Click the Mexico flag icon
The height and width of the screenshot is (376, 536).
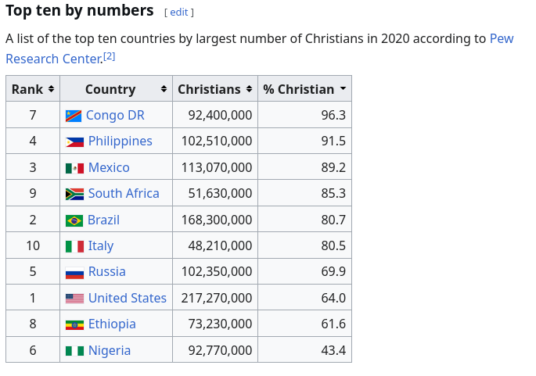[74, 168]
